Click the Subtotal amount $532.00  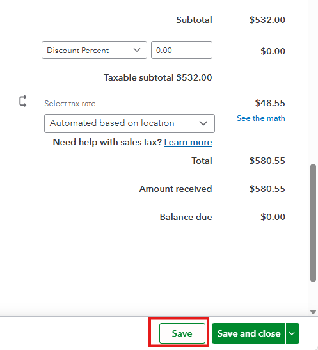click(267, 20)
